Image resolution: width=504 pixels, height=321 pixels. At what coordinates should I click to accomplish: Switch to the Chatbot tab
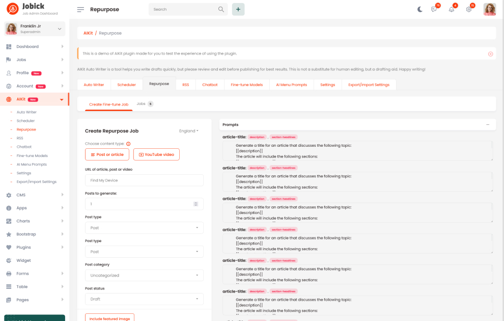click(210, 85)
